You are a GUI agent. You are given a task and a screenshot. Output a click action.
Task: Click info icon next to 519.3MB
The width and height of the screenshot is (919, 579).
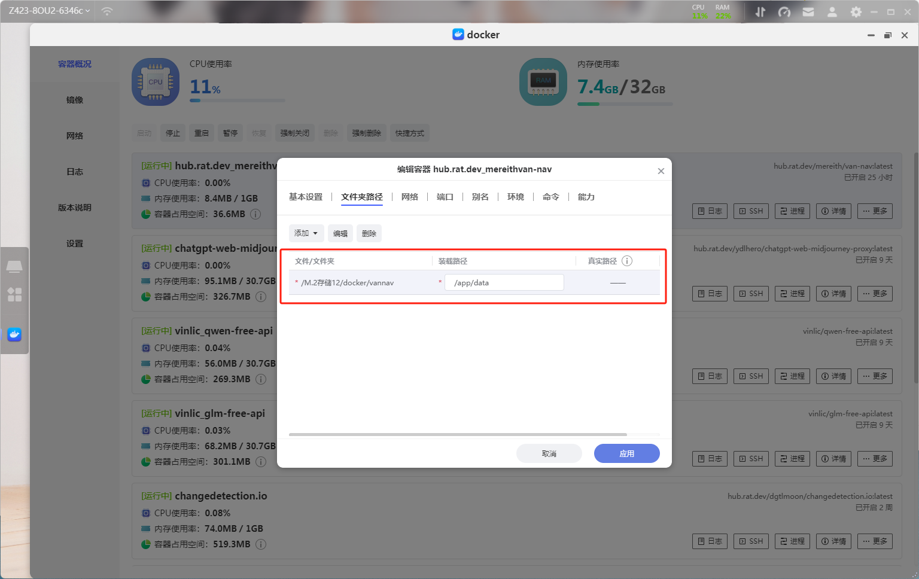coord(261,544)
